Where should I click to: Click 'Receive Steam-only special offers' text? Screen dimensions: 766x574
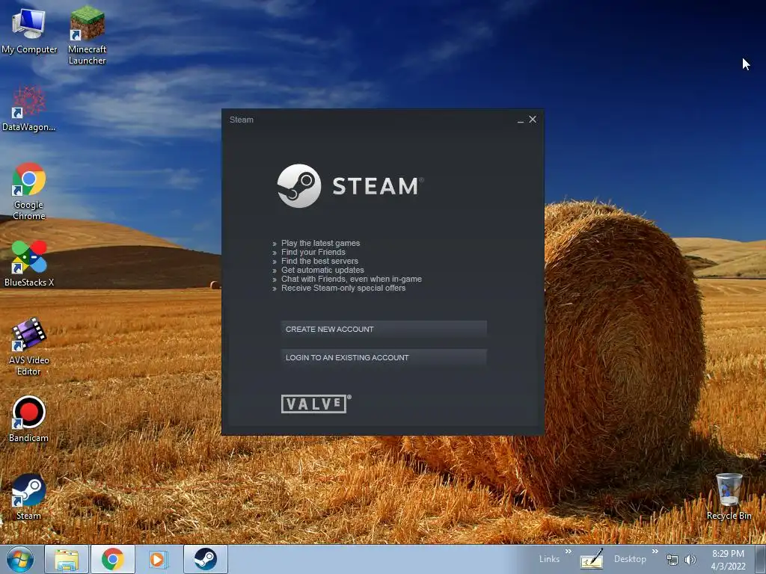click(x=343, y=288)
